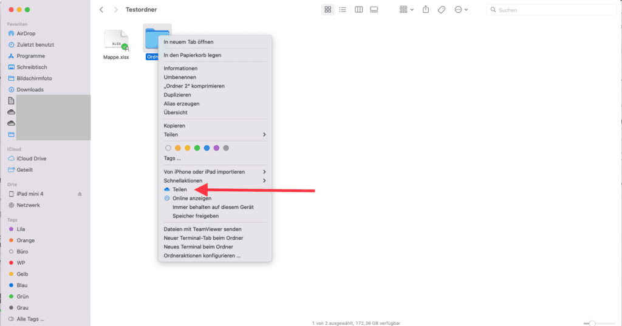The width and height of the screenshot is (622, 326).
Task: Choose „Ordner 2“ komprimieren
Action: point(215,86)
